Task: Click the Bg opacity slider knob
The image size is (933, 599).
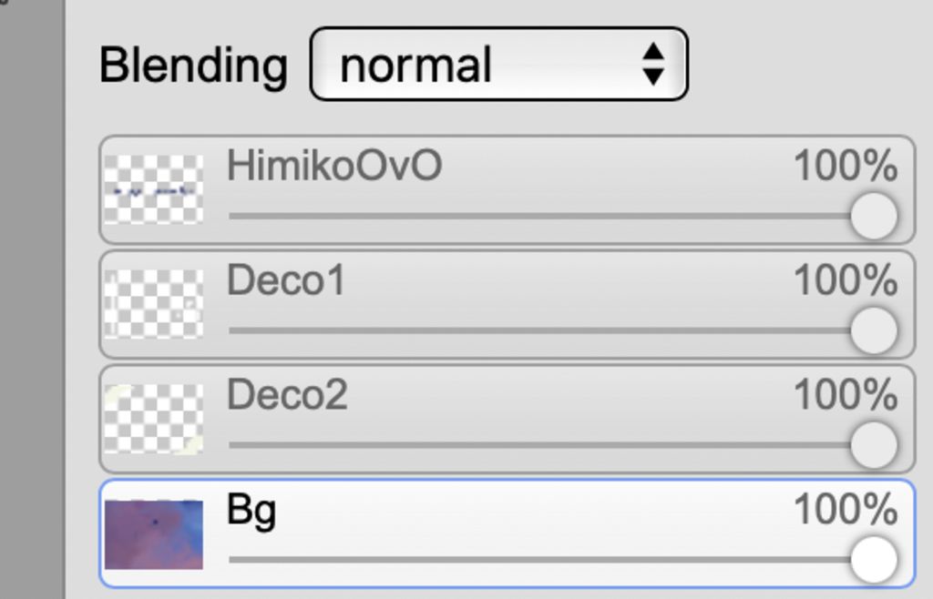Action: pyautogui.click(x=874, y=560)
